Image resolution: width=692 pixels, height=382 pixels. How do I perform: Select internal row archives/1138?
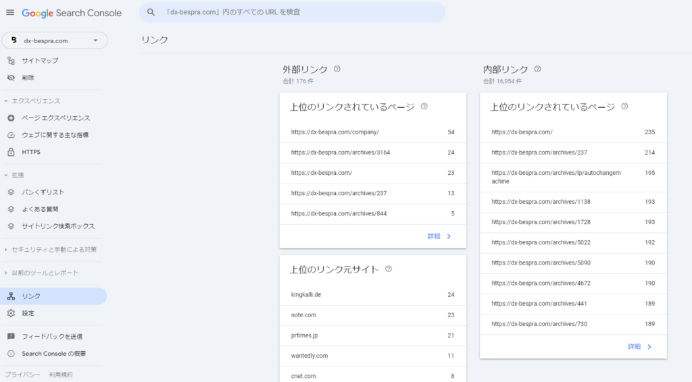click(x=573, y=202)
